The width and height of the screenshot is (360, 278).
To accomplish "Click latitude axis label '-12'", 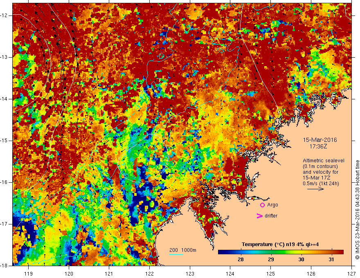I will pyautogui.click(x=4, y=16).
